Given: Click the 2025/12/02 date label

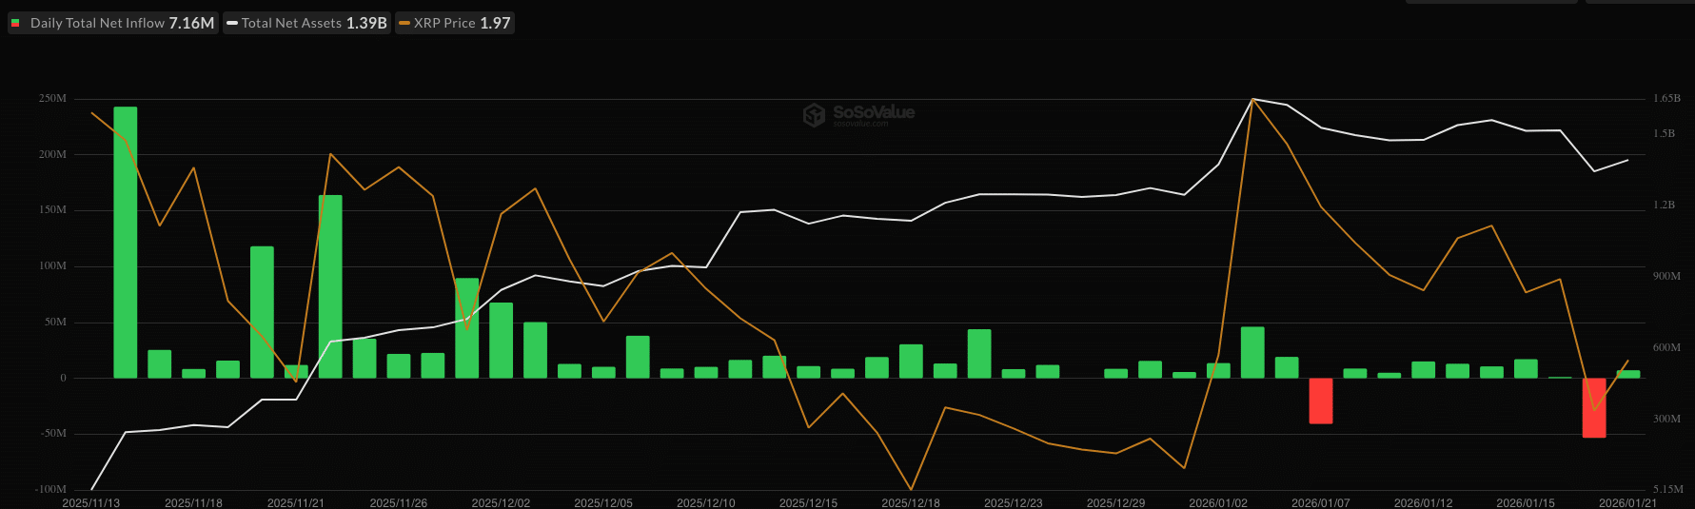Looking at the screenshot, I should (501, 502).
